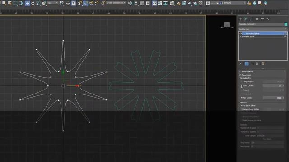This screenshot has height=162, width=289.
Task: Open the Rendered Frame Window icon
Action: (x=184, y=3)
